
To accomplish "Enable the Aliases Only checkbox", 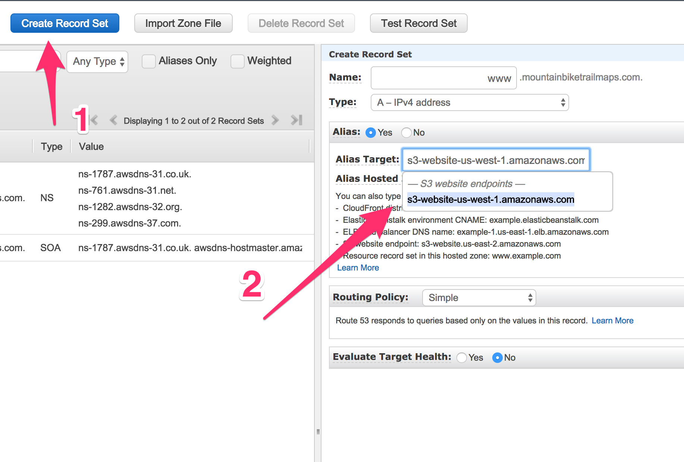I will [x=148, y=61].
